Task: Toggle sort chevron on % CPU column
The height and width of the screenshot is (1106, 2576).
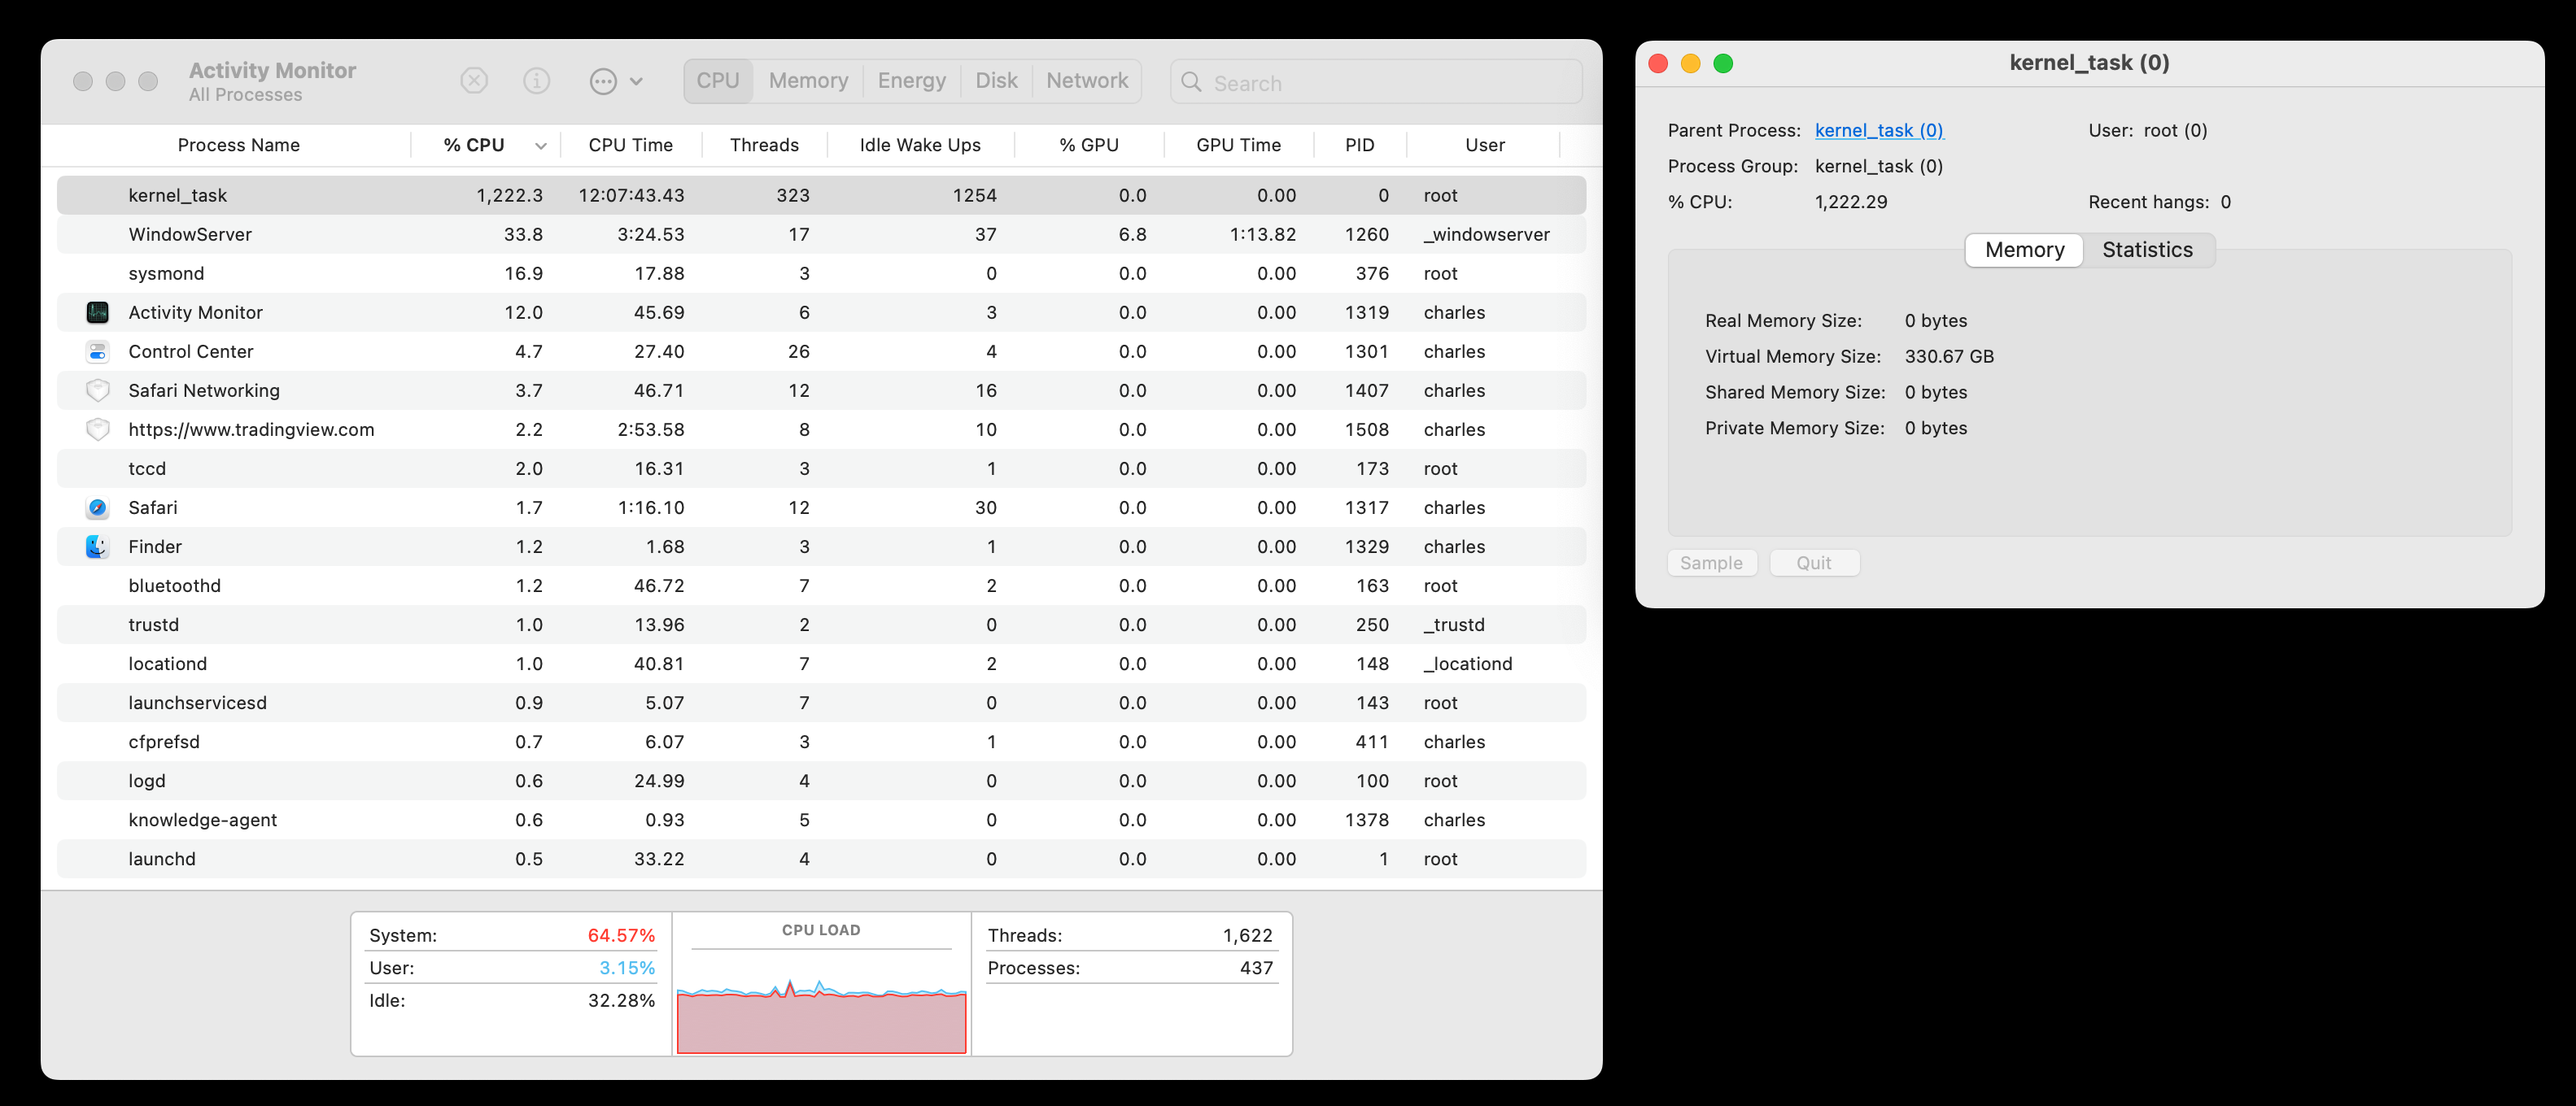Action: point(541,146)
